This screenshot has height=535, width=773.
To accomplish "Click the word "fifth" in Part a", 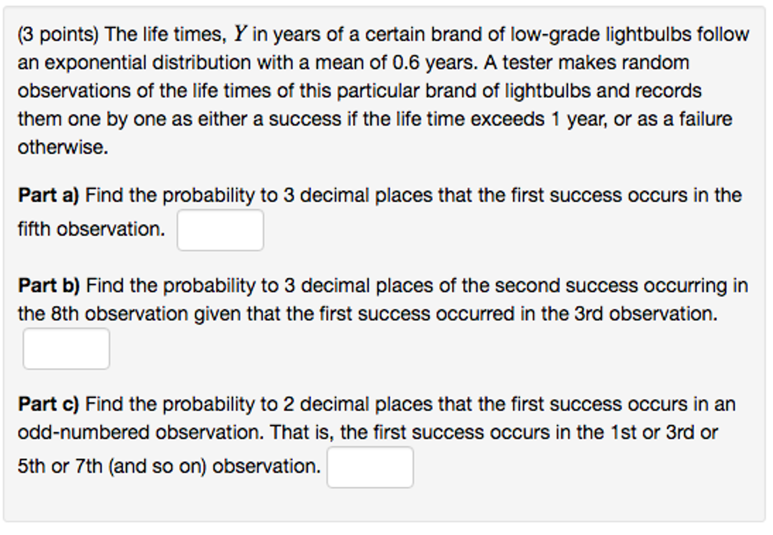I will click(34, 229).
